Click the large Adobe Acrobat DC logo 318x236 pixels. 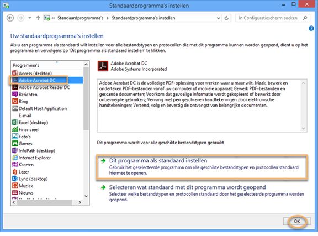point(103,66)
